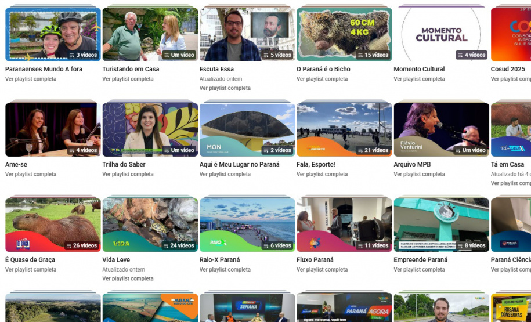The image size is (531, 322).
Task: Open the Paranaenses Mundo A fora playlist thumbnail
Action: (x=53, y=34)
